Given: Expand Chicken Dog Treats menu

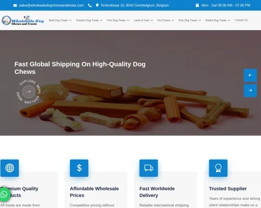Looking at the screenshot, I should pos(89,20).
